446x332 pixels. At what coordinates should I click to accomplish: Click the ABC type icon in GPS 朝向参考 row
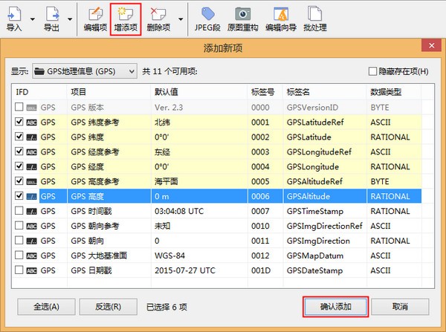coord(31,227)
